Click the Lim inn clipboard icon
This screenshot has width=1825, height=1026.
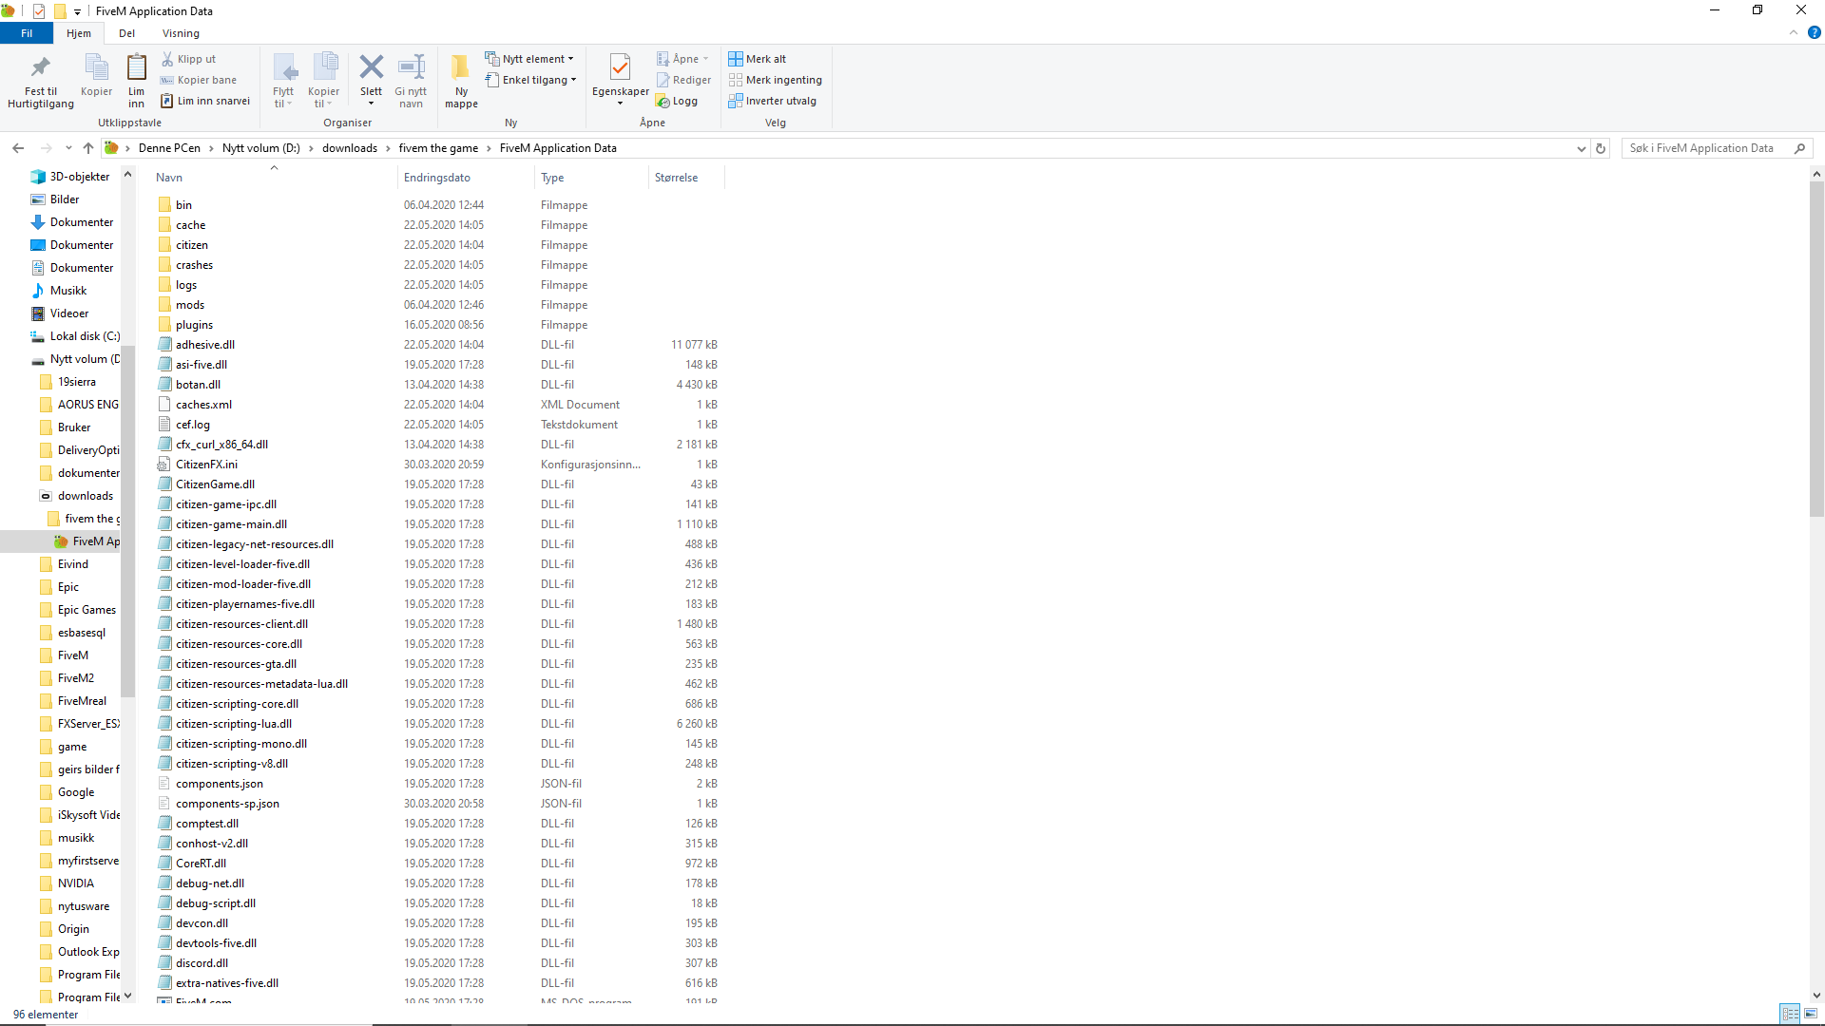(x=137, y=68)
